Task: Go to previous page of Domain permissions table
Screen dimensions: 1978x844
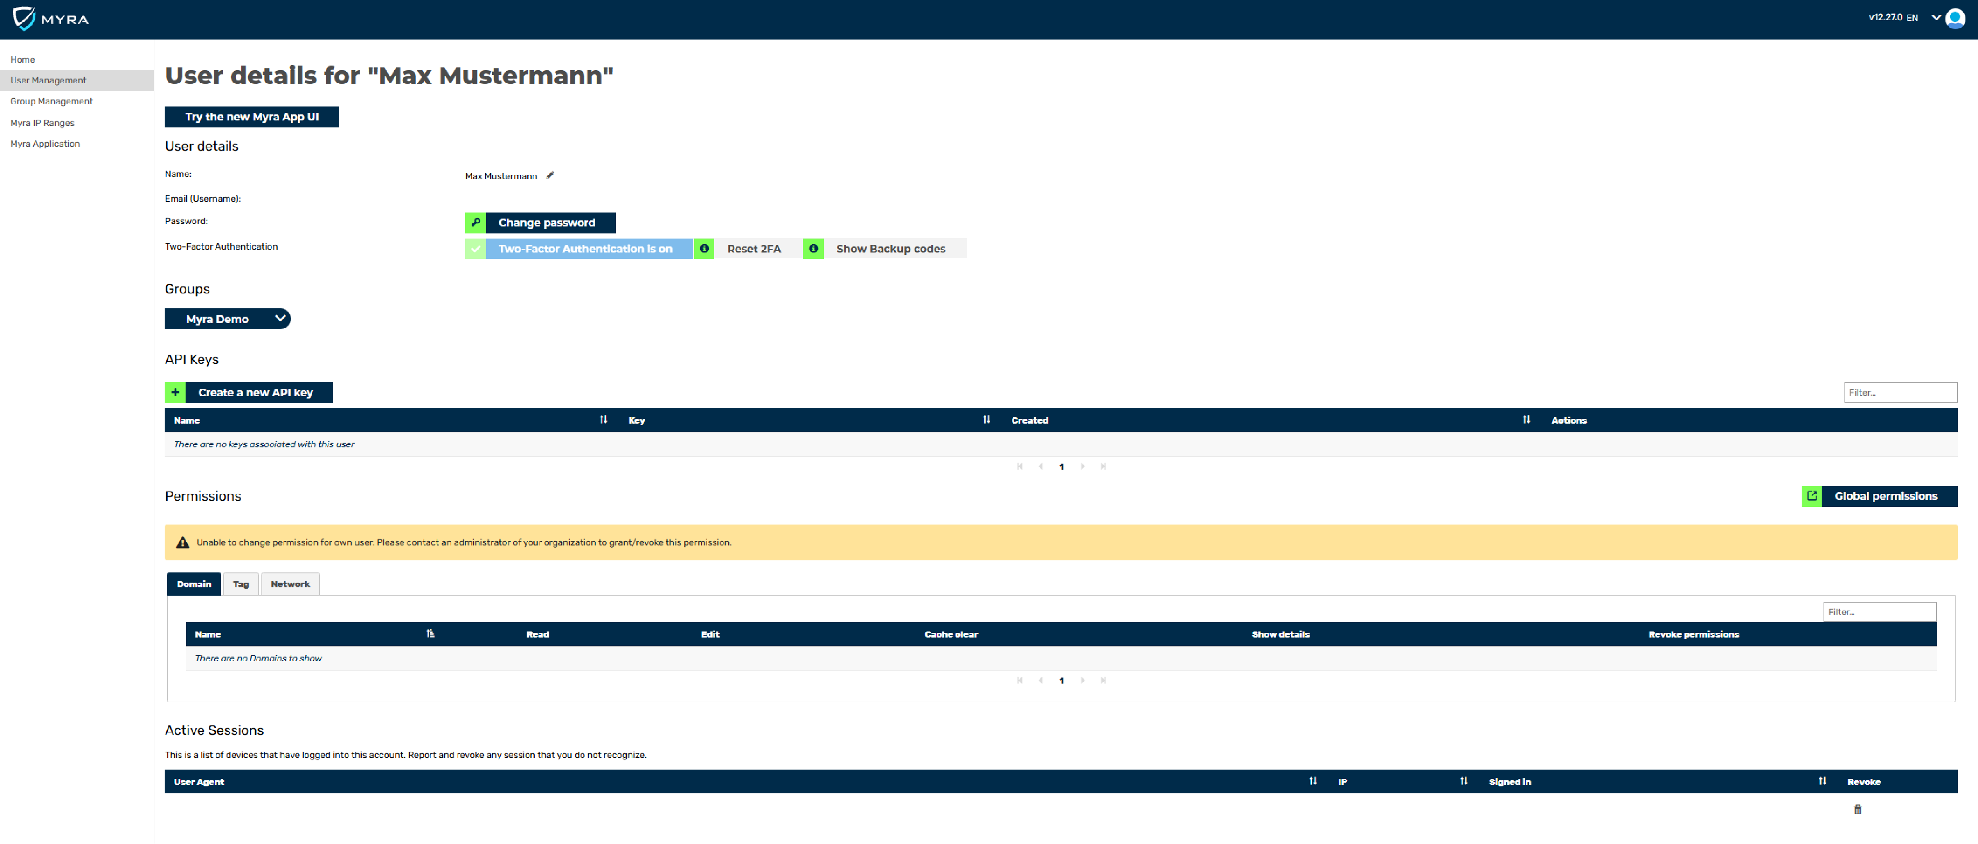Action: (x=1041, y=680)
